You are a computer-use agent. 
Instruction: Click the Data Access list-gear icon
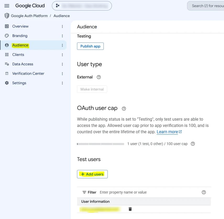click(7, 64)
